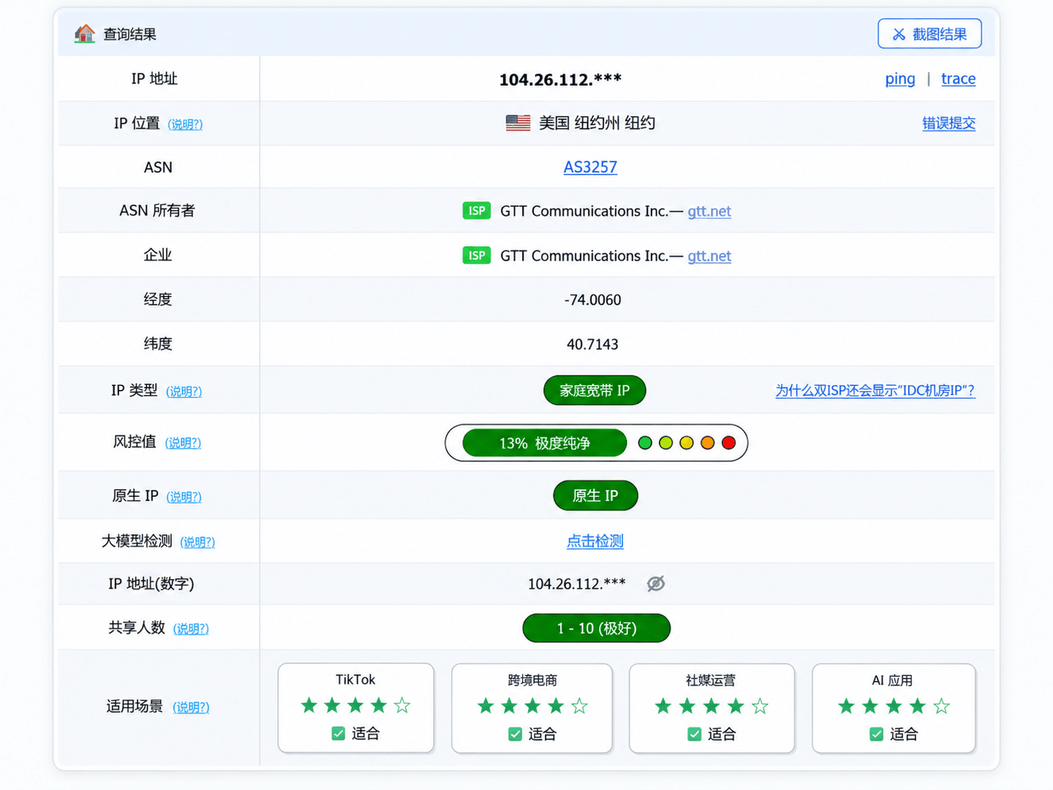Viewport: 1053px width, 790px height.
Task: Open 说明 help beside IP 位置
Action: coord(185,124)
